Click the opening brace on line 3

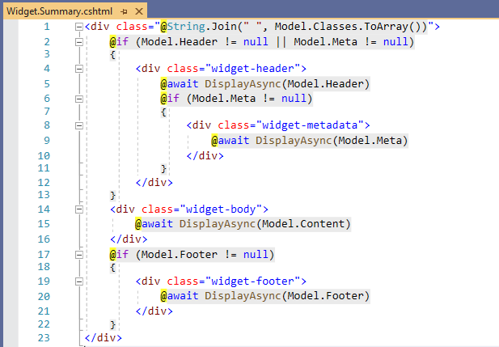112,55
